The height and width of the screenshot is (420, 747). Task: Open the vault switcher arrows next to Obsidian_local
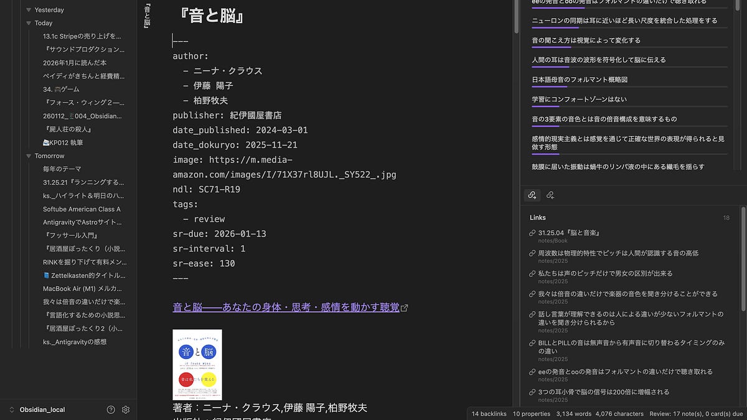[11, 409]
